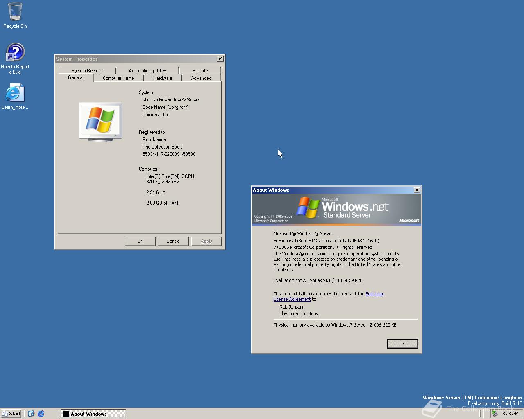Click 'Windows Server (TM) Codename Longhorn' desktop text
Screen dimensions: 524x419
(472, 398)
